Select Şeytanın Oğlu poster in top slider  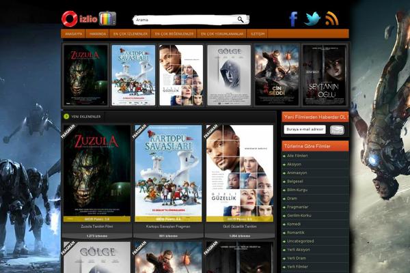coord(324,75)
